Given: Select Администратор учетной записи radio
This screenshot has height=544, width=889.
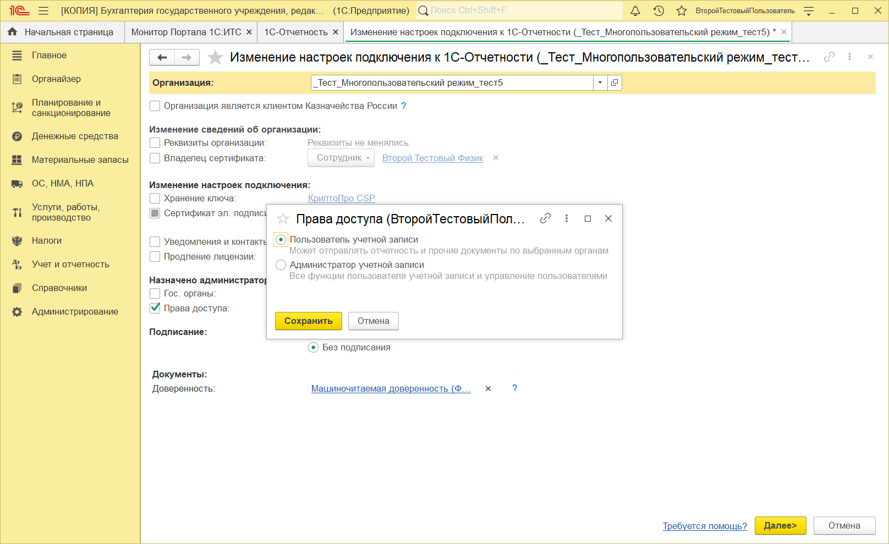Looking at the screenshot, I should click(281, 265).
